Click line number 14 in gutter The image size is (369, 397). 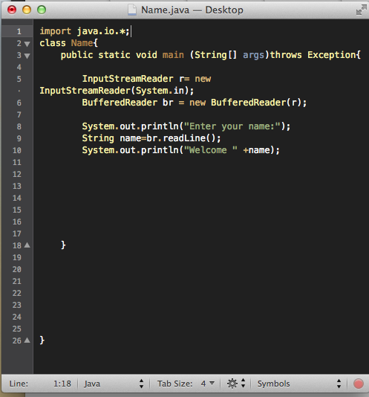pyautogui.click(x=17, y=198)
